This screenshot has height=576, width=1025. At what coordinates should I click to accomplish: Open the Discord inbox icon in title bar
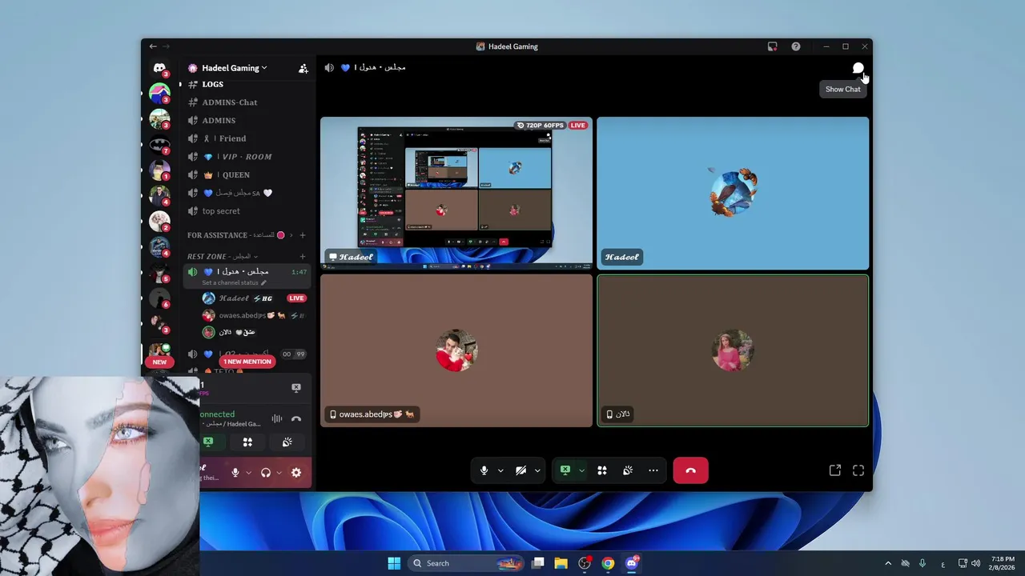tap(772, 46)
